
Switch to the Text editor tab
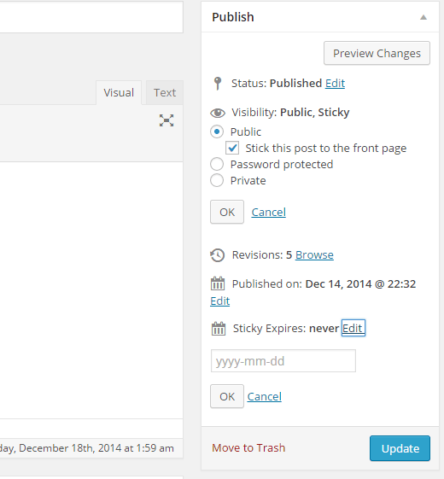point(165,92)
